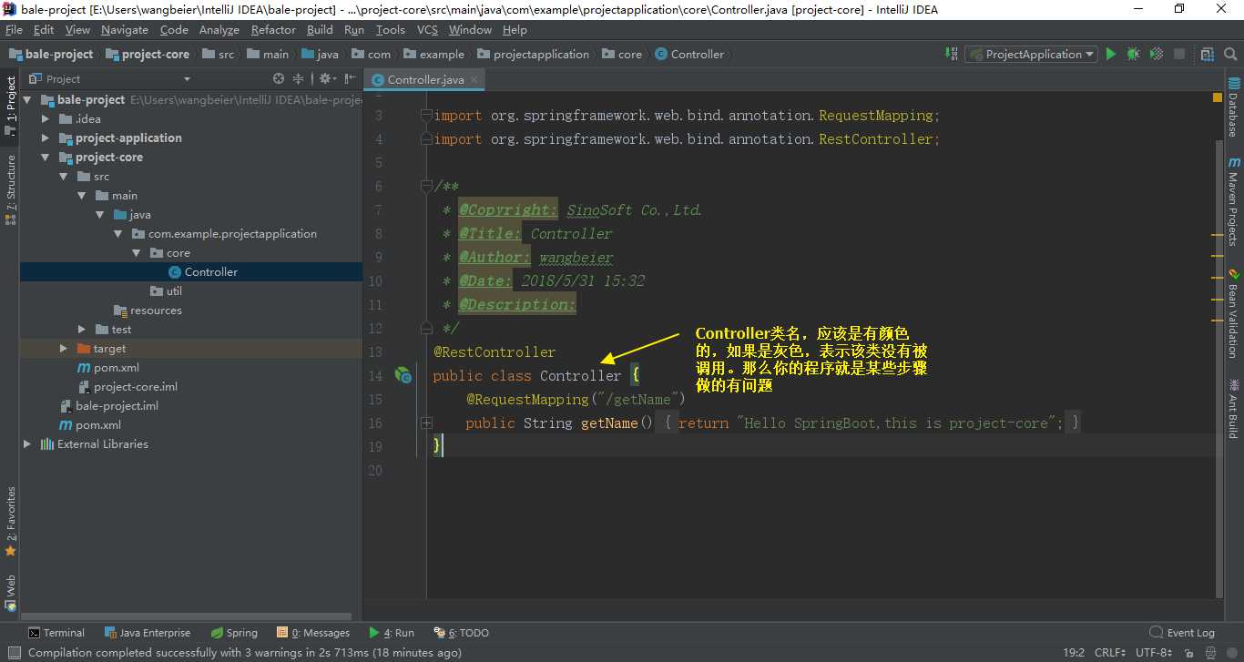Screen dimensions: 1244x662
Task: Open the Navigate menu
Action: [125, 30]
